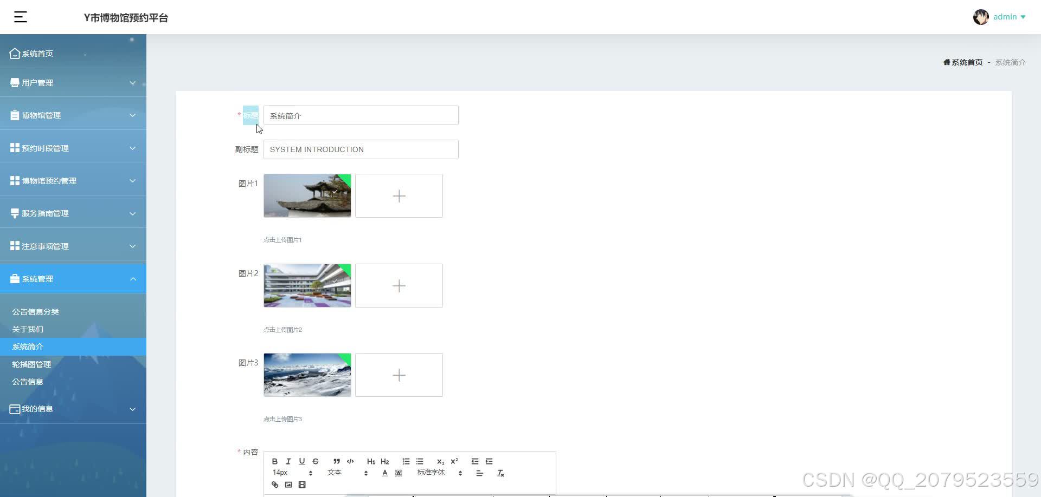Apply superscript formatting

(454, 461)
